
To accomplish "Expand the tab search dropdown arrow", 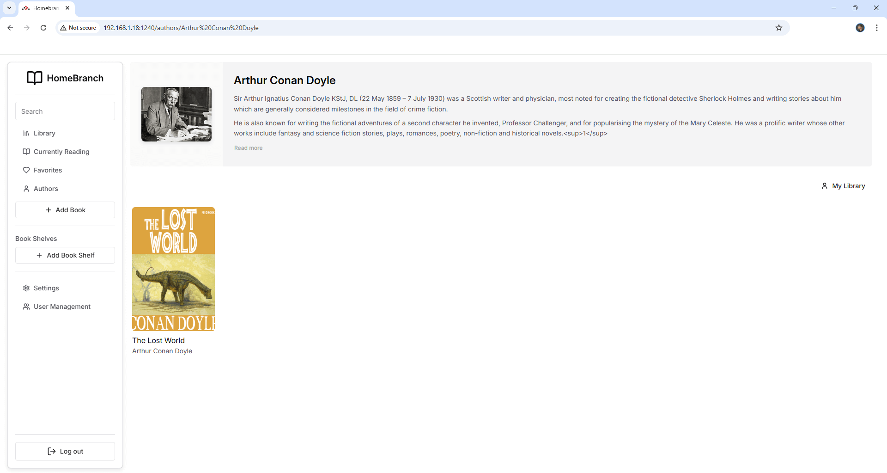I will (x=9, y=8).
